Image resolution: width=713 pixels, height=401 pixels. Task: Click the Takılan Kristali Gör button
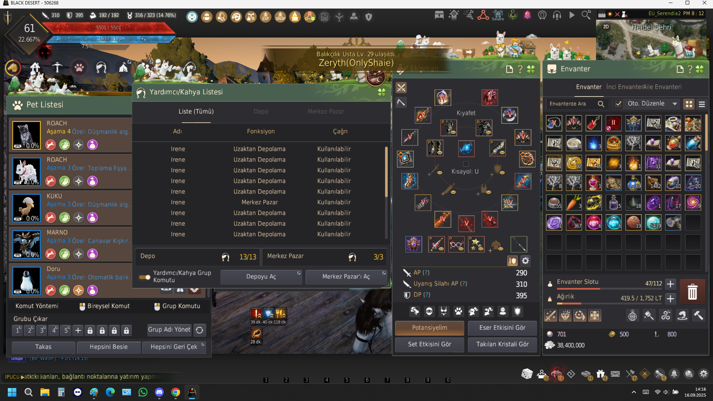[502, 345]
